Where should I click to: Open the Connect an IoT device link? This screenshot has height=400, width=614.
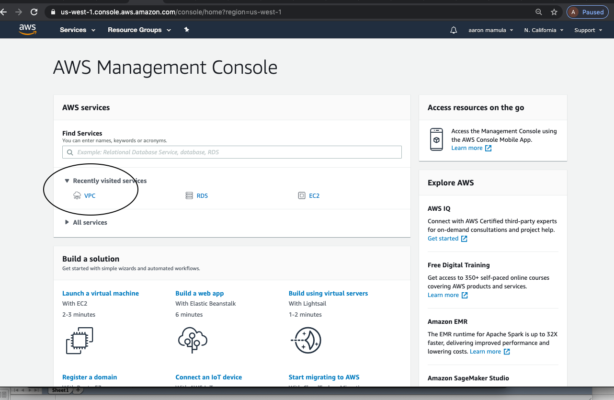(x=209, y=377)
